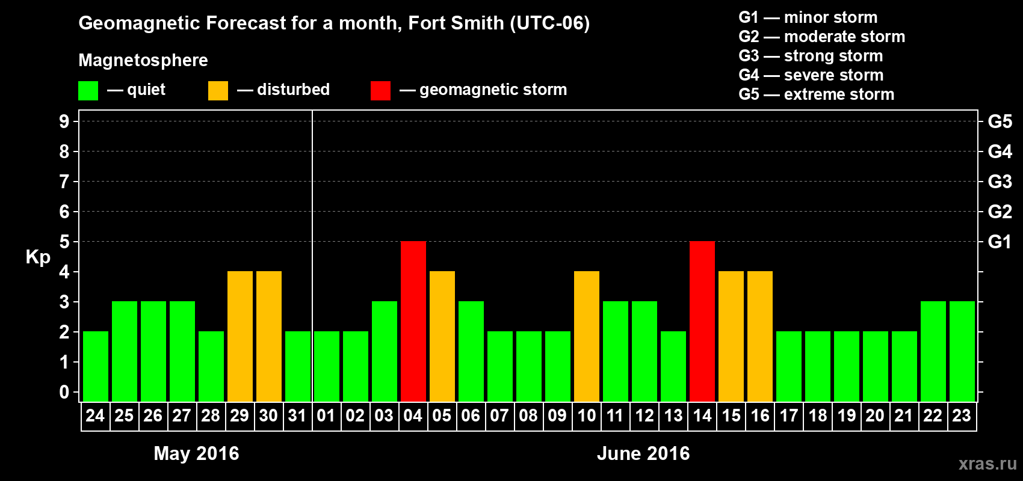Click date label 19 on the axis
Viewport: 1023px width, 481px height.
[x=847, y=416]
